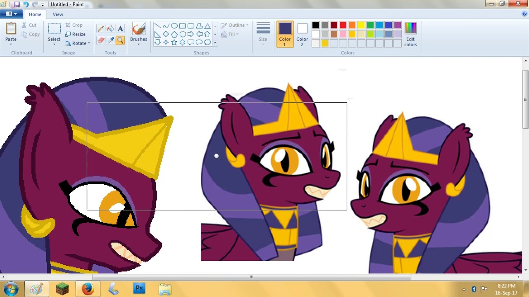Image resolution: width=529 pixels, height=297 pixels.
Task: Switch to the Home tab
Action: pyautogui.click(x=35, y=14)
